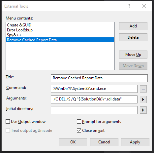Close the External Tools dialog
The height and width of the screenshot is (153, 154).
pyautogui.click(x=144, y=6)
